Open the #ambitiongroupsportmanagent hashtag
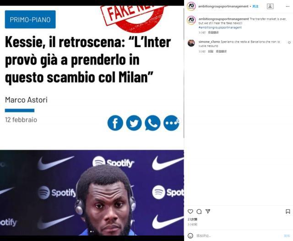293x241 pixels. (220, 27)
